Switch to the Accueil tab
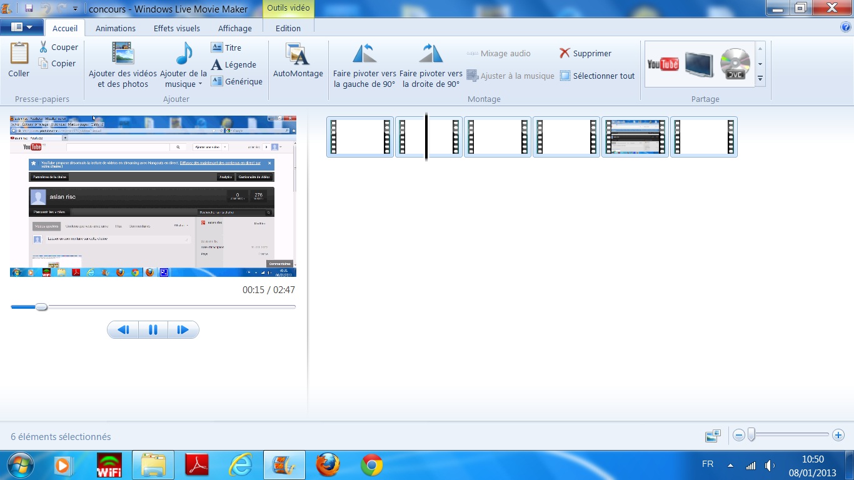854x480 pixels. (65, 28)
